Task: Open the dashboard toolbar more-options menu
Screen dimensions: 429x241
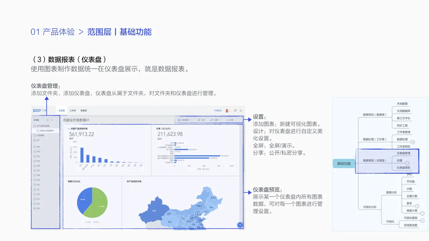Action: (x=240, y=120)
